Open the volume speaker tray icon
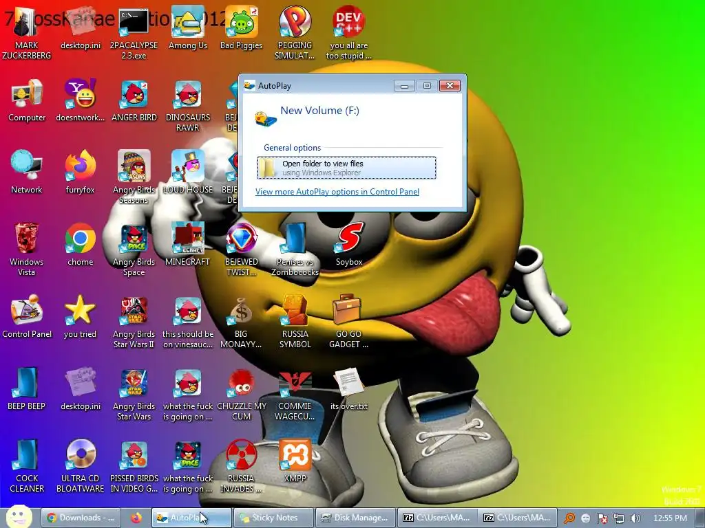 635,518
